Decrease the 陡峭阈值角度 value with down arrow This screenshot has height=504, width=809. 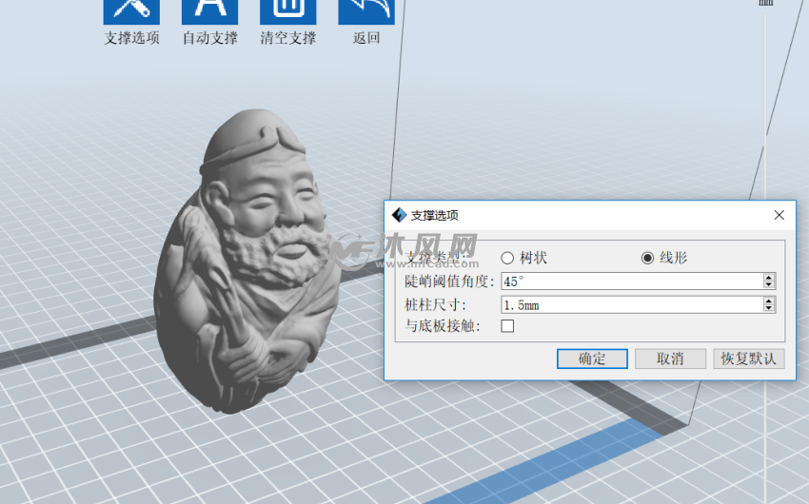click(x=769, y=284)
